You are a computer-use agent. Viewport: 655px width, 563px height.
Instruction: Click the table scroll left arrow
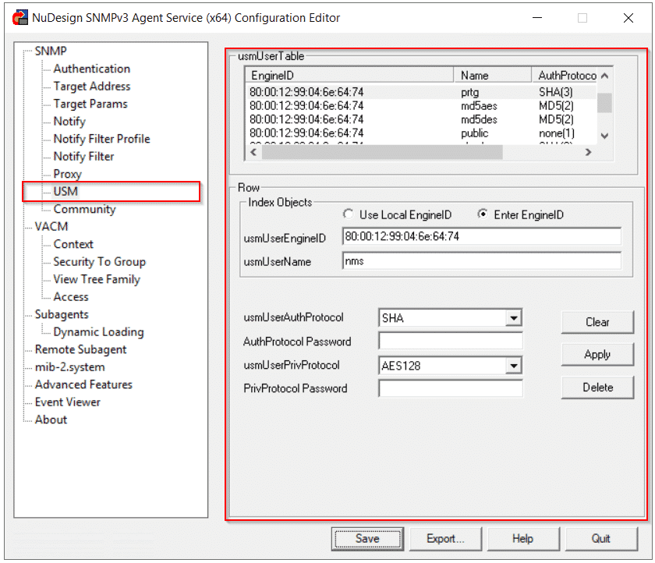pyautogui.click(x=253, y=152)
